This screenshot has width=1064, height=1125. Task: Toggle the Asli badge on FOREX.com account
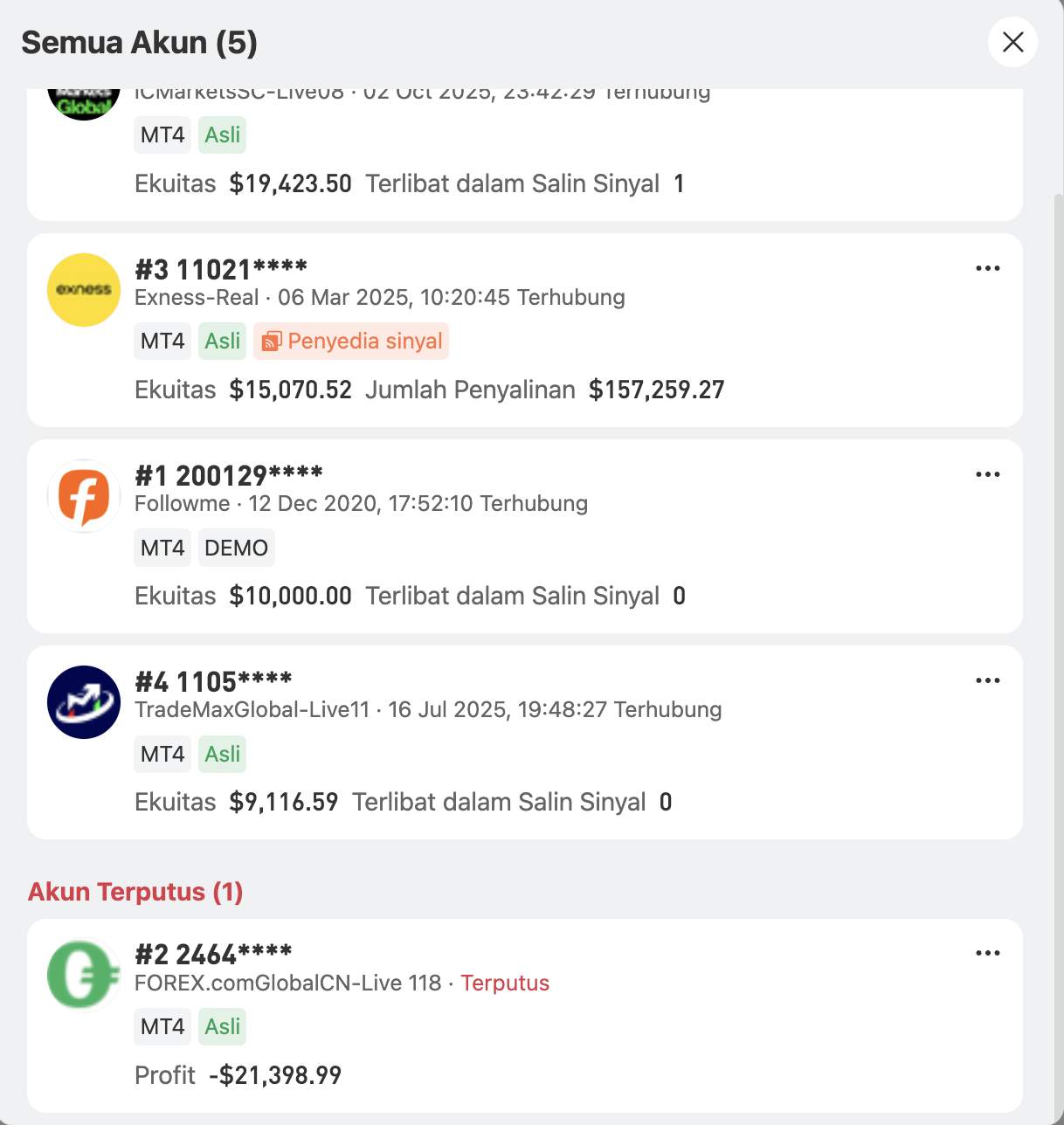click(222, 1025)
